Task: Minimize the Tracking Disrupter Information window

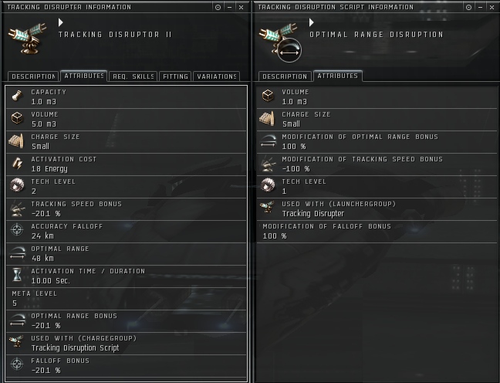Action: (230, 7)
